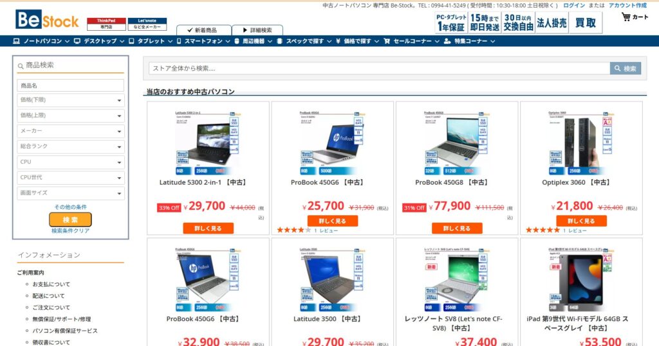Switch to the 詳細検索 tab
The width and height of the screenshot is (659, 346).
257,30
